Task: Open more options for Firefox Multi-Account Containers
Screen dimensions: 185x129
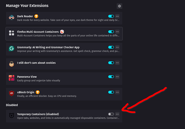Action: point(117,32)
